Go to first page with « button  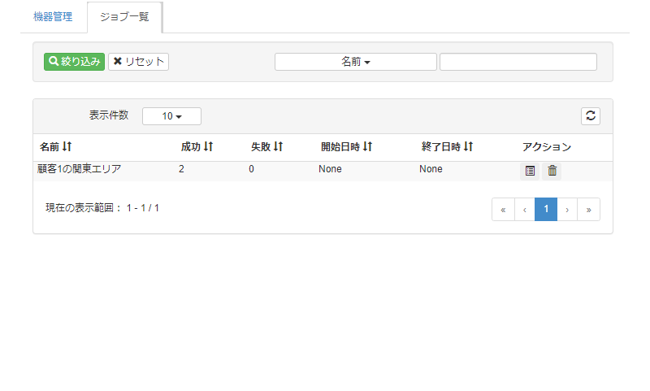point(503,210)
